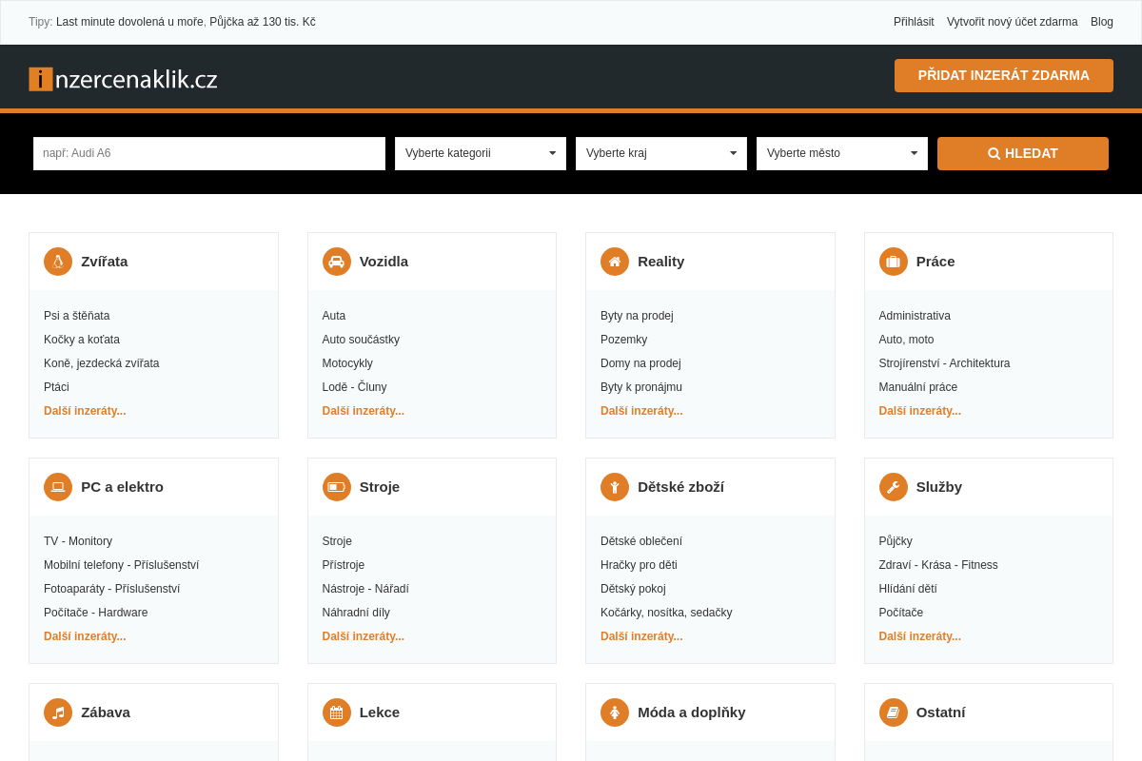Select Mobilní telefony - Příslušenství subcategory

coord(122,565)
